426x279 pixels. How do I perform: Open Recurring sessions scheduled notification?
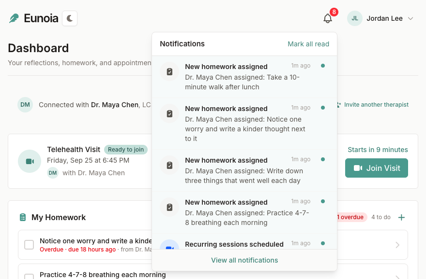[244, 242]
